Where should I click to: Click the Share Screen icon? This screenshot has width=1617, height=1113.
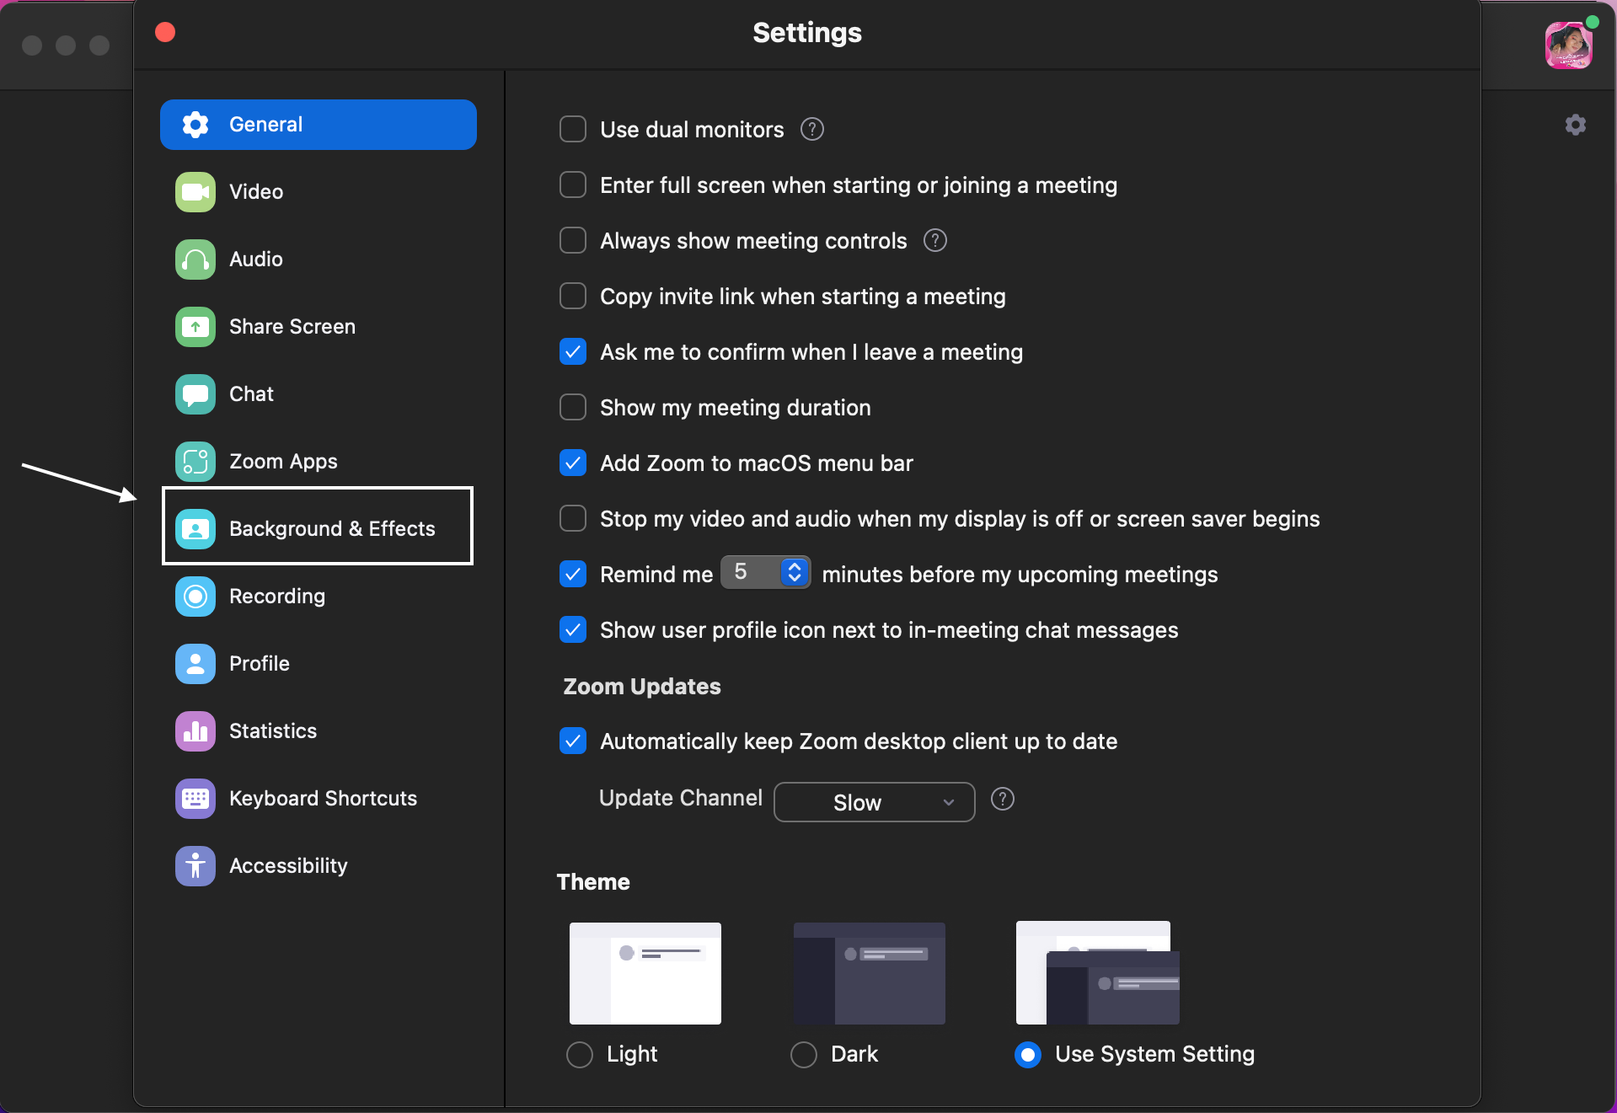(x=195, y=327)
